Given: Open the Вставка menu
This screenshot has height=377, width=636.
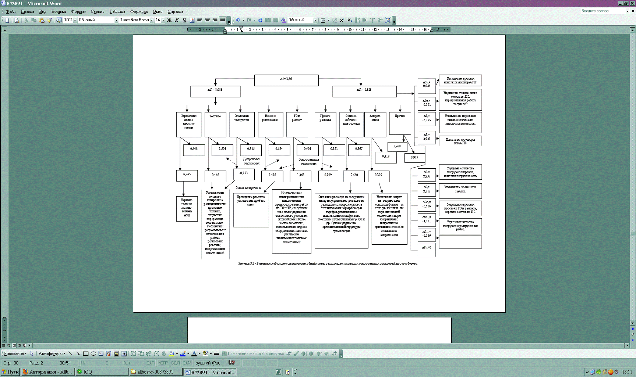Looking at the screenshot, I should point(59,11).
